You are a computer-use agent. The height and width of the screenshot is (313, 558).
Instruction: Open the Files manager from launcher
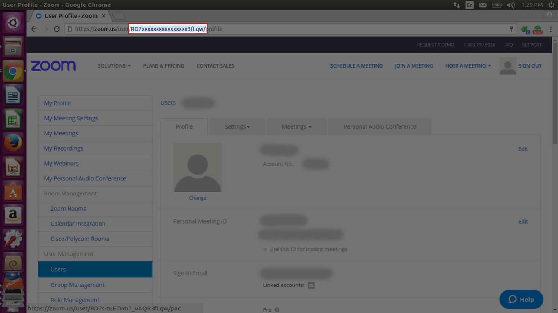coord(13,47)
